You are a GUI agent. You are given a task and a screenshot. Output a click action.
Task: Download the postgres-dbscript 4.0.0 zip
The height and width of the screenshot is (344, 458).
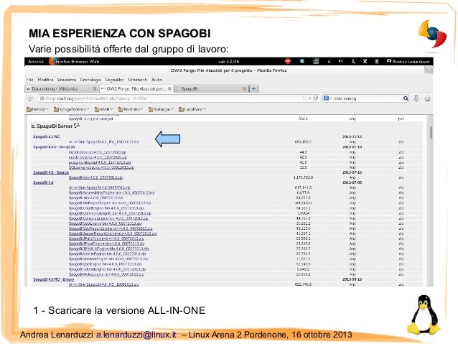click(x=100, y=162)
